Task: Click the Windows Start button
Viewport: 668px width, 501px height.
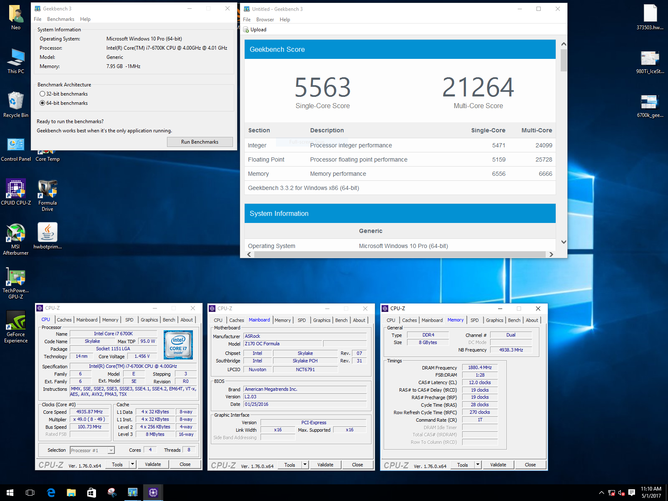Action: [x=10, y=493]
